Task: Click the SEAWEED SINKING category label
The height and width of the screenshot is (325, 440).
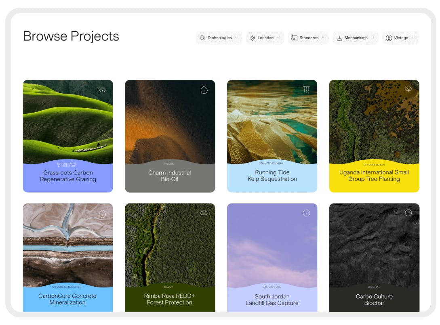Action: coord(271,163)
